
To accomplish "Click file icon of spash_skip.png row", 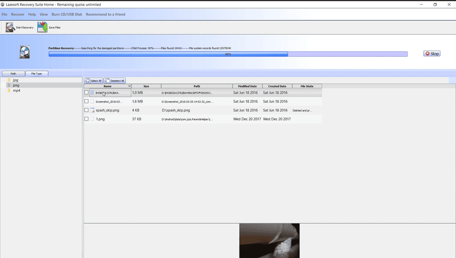I will click(x=92, y=110).
